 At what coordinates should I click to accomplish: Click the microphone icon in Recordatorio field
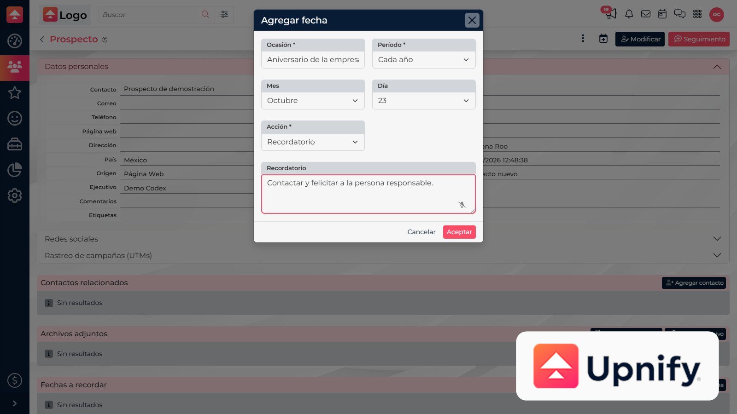tap(462, 205)
